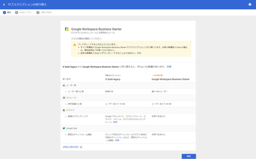256x159 pixels.
Task: Click the subtitle ビジネスにふさわしいメールと生産性向上ツール
Action: click(93, 33)
